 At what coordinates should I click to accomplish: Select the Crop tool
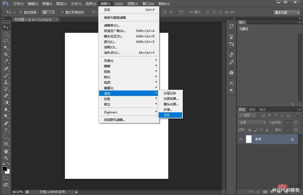[6, 54]
